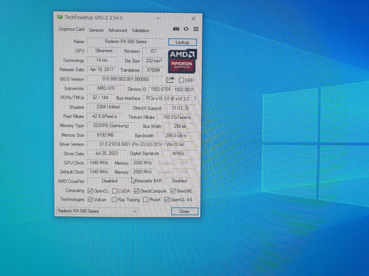Click the BIOS export share icon
369x276 pixels.
pos(170,80)
